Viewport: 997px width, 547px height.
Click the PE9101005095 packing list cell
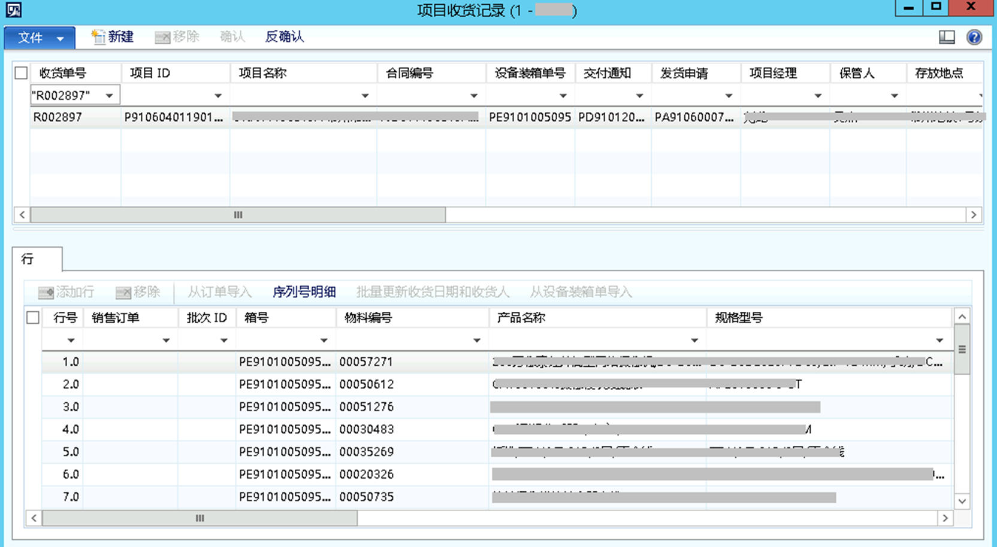pyautogui.click(x=530, y=117)
